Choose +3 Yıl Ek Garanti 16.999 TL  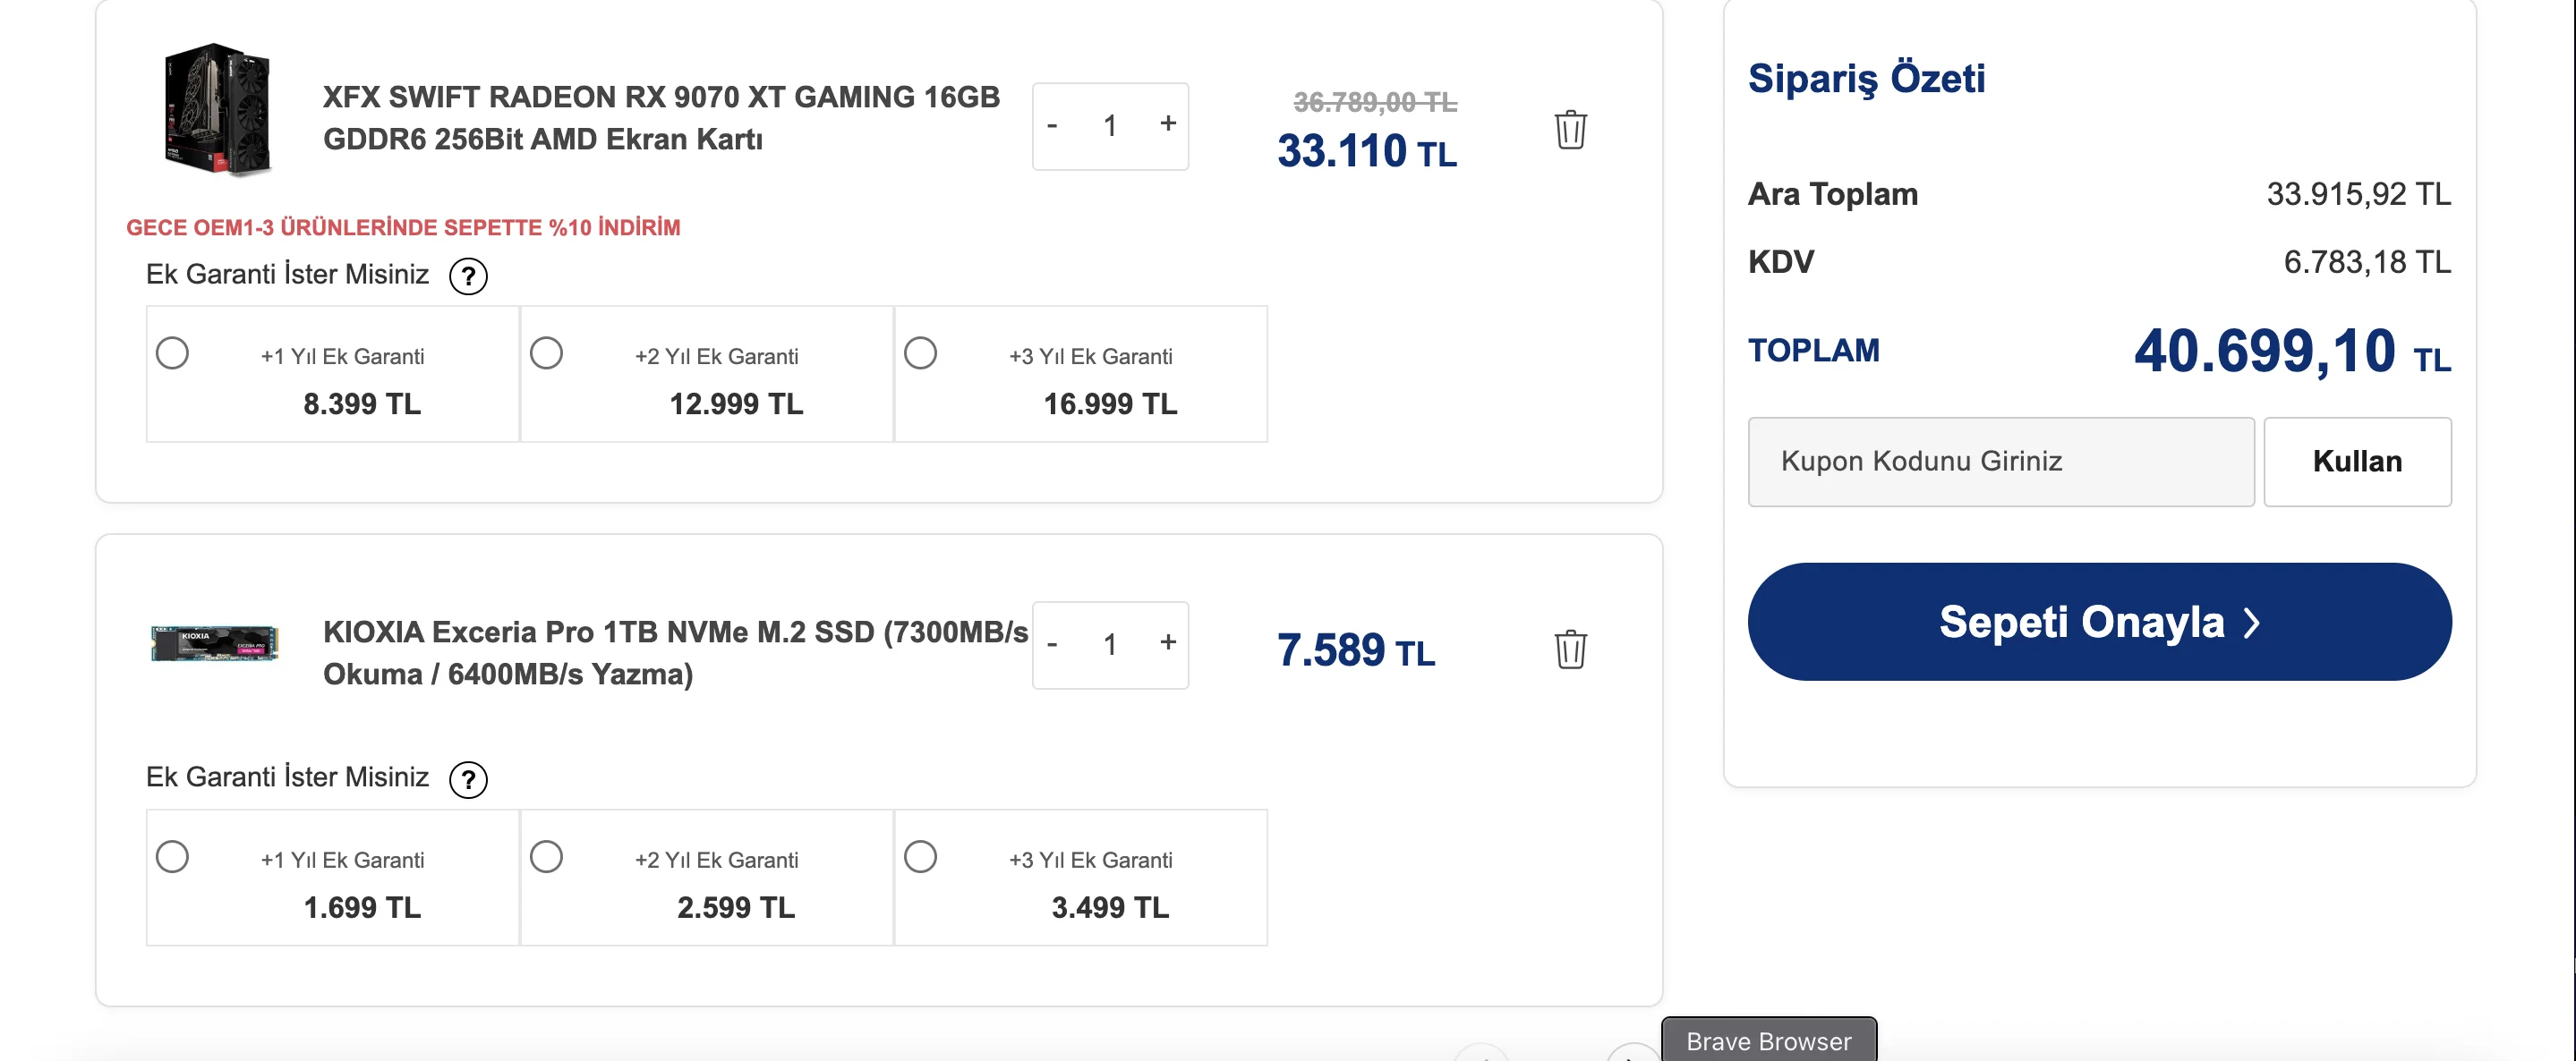click(921, 352)
